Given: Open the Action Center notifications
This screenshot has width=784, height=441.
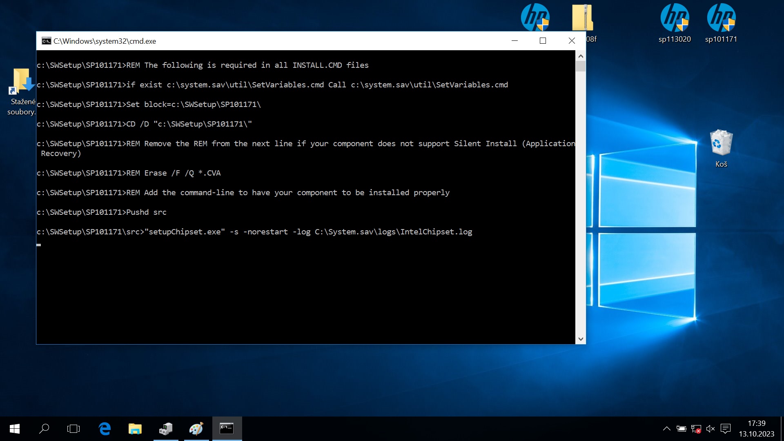Looking at the screenshot, I should 726,429.
